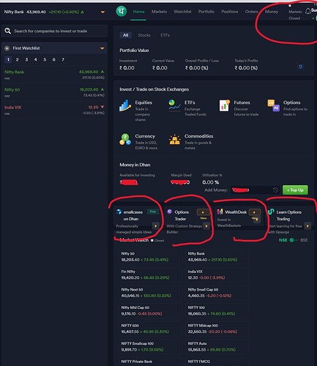This screenshot has width=317, height=366.
Task: Switch to watchlist page 2
Action: click(17, 59)
